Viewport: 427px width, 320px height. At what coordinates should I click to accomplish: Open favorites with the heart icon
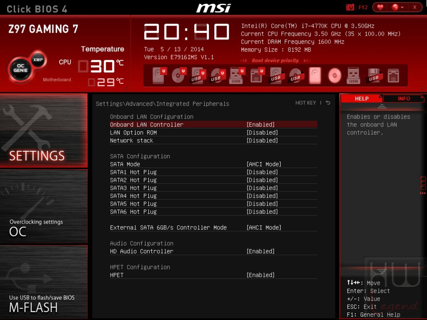(380, 8)
